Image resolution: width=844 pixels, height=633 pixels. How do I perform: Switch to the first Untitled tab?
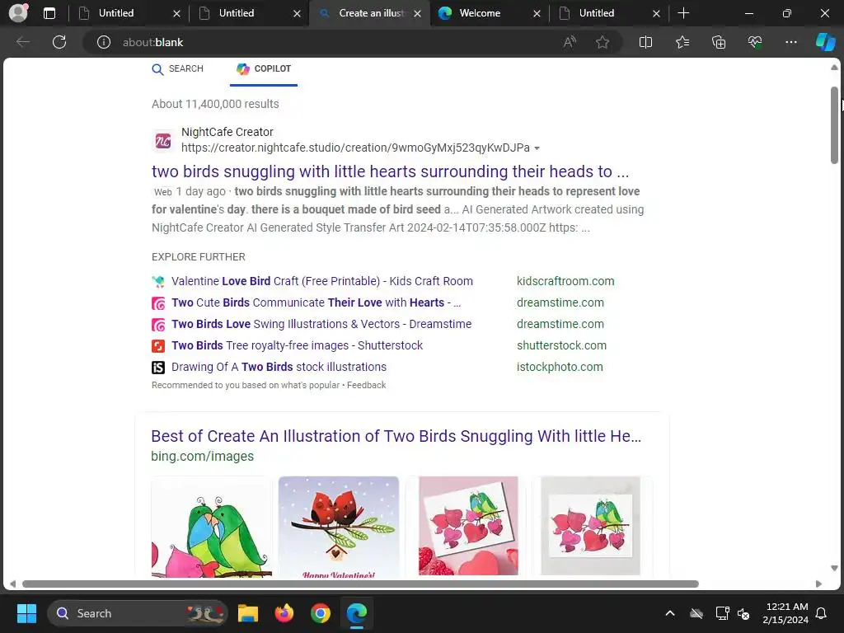[x=115, y=13]
